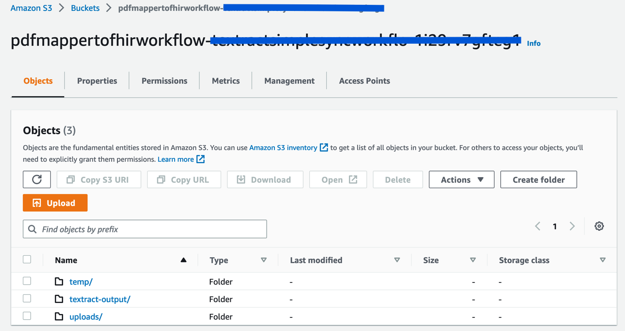Click the magnifier icon in the search box
The image size is (625, 331).
32,229
